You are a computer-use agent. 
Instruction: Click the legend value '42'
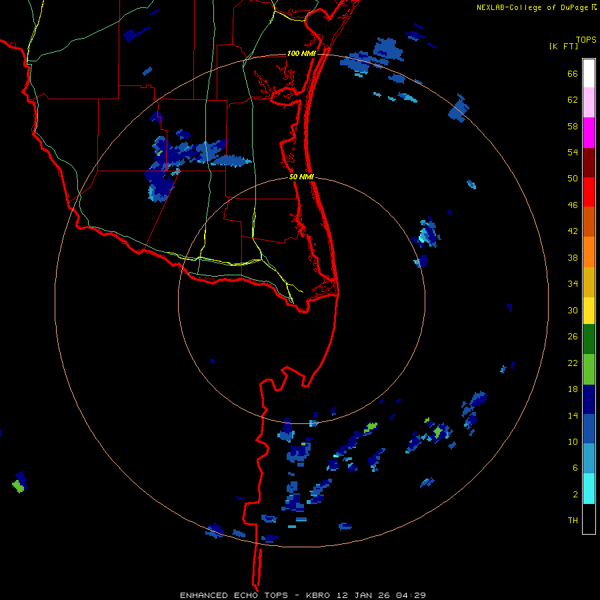pos(573,231)
